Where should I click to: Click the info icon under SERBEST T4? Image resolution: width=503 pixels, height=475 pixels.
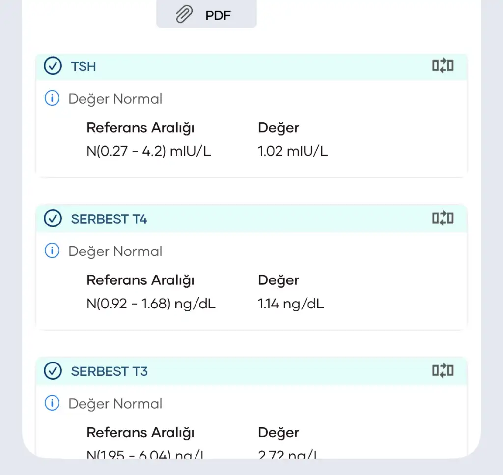52,251
